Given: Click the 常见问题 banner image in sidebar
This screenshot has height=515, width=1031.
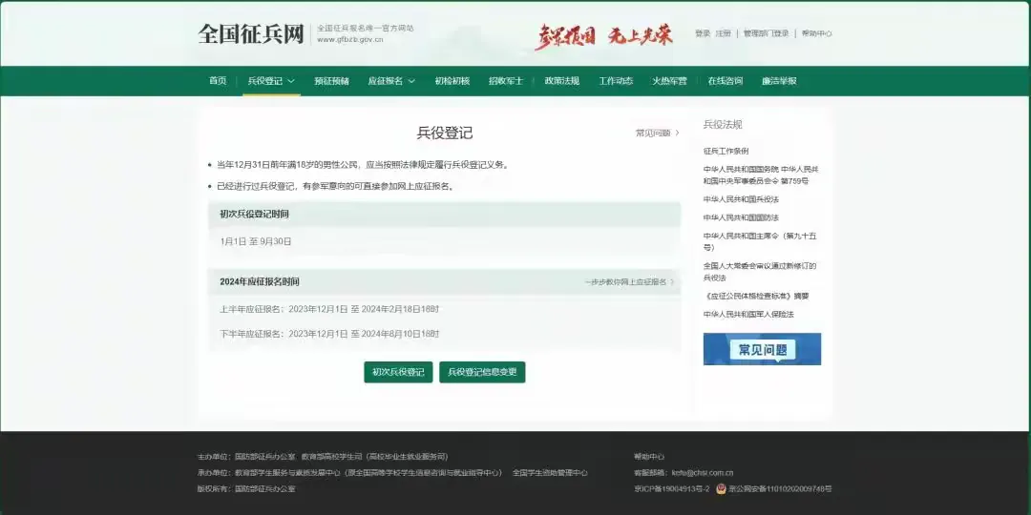Looking at the screenshot, I should coord(762,349).
